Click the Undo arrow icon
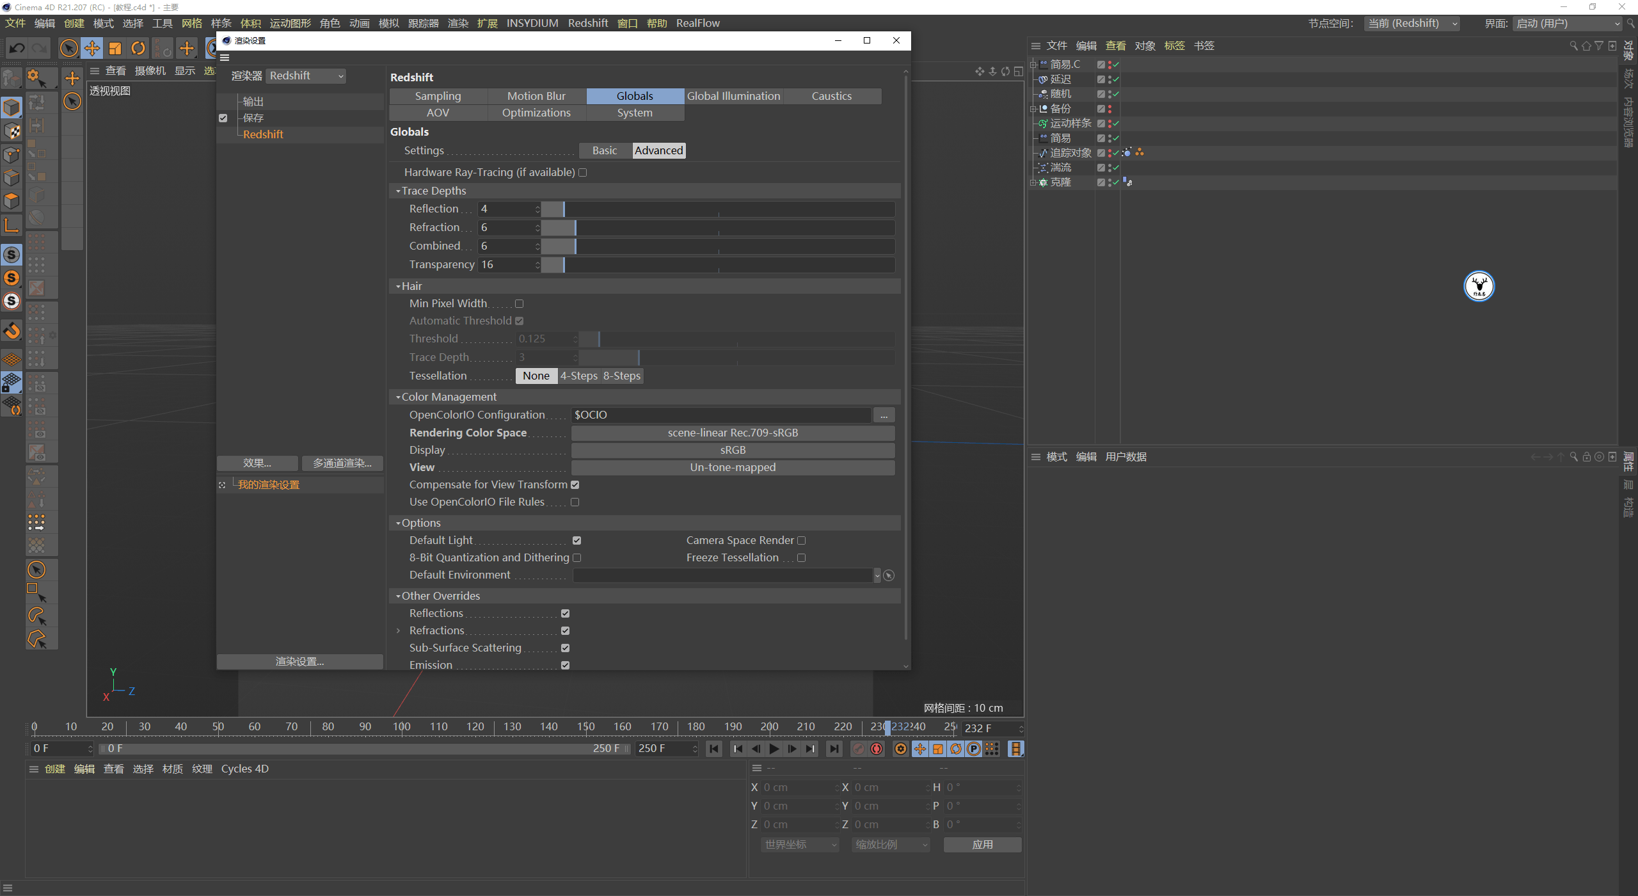The height and width of the screenshot is (896, 1638). coord(17,48)
